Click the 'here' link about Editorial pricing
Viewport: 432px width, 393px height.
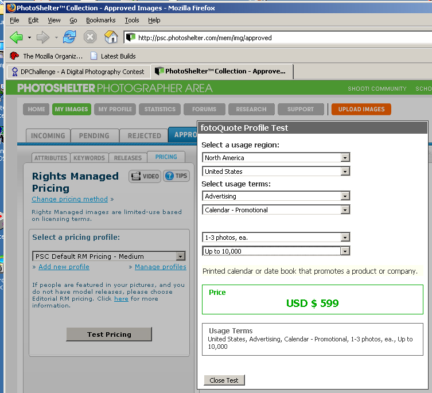[121, 299]
